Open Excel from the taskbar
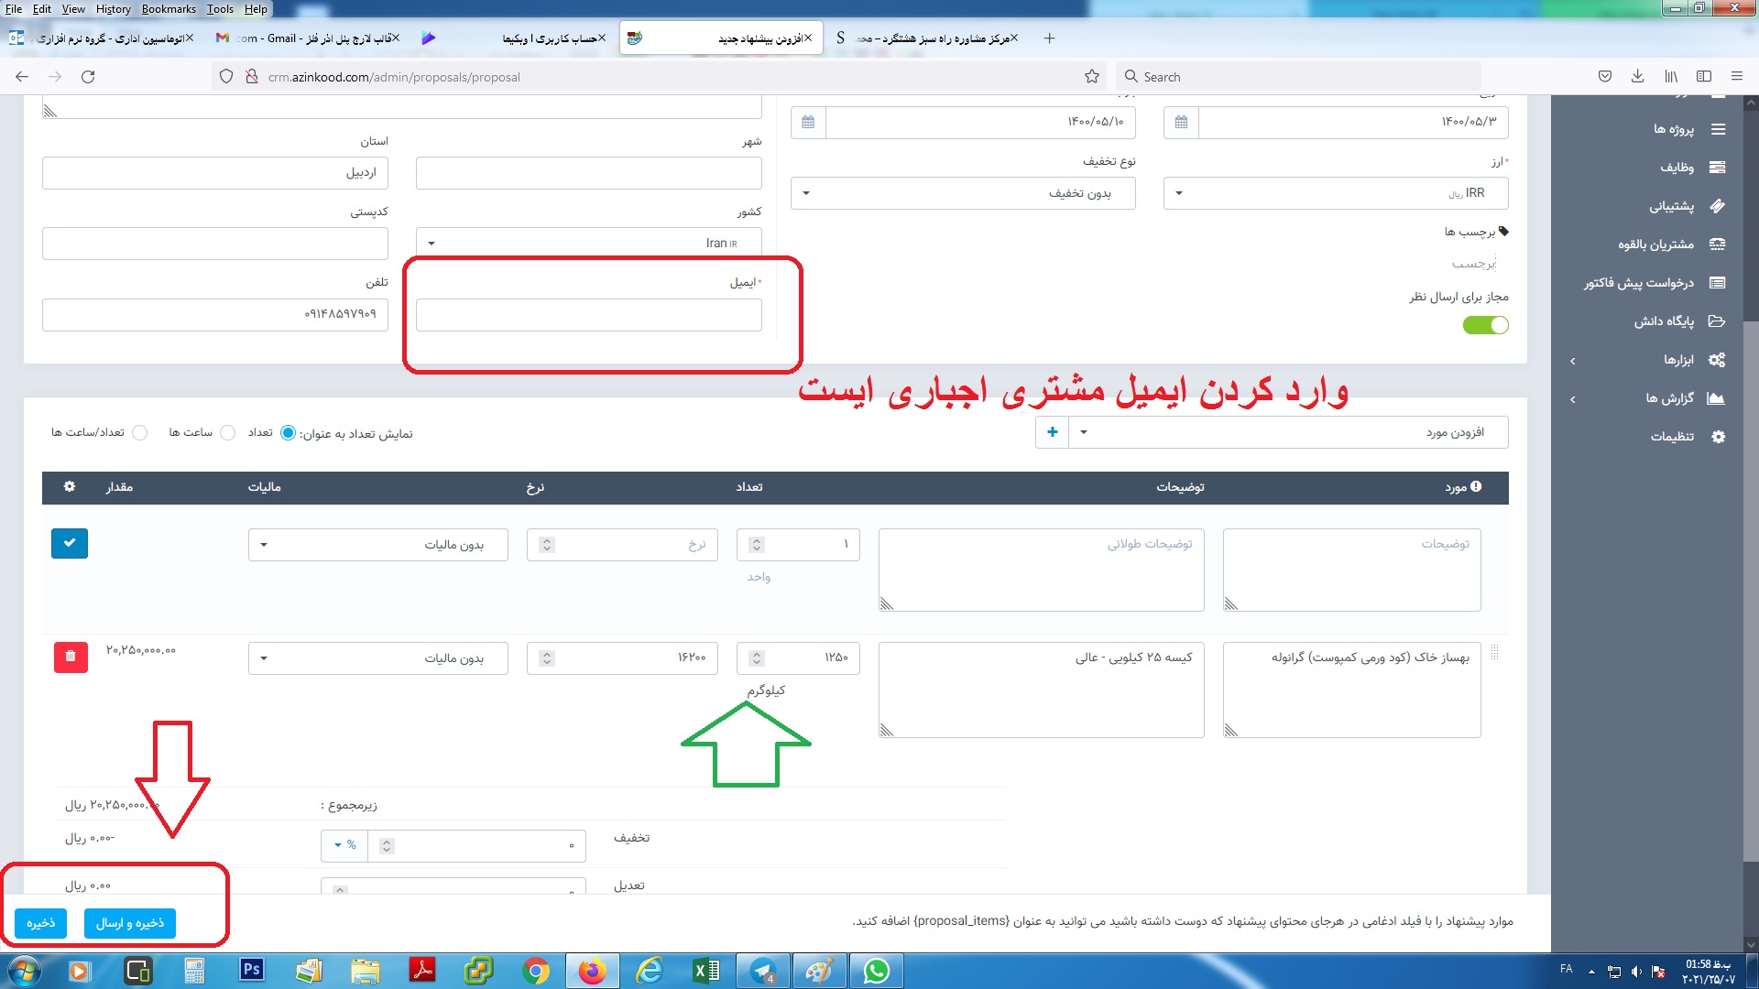This screenshot has height=989, width=1759. coord(706,971)
